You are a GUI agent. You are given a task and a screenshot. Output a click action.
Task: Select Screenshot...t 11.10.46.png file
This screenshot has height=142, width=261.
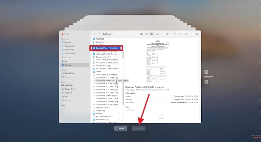tap(106, 78)
